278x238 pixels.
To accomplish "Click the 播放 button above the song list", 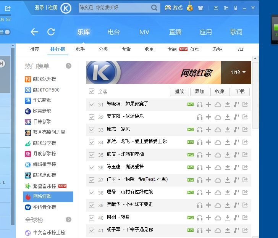I will coord(179,92).
